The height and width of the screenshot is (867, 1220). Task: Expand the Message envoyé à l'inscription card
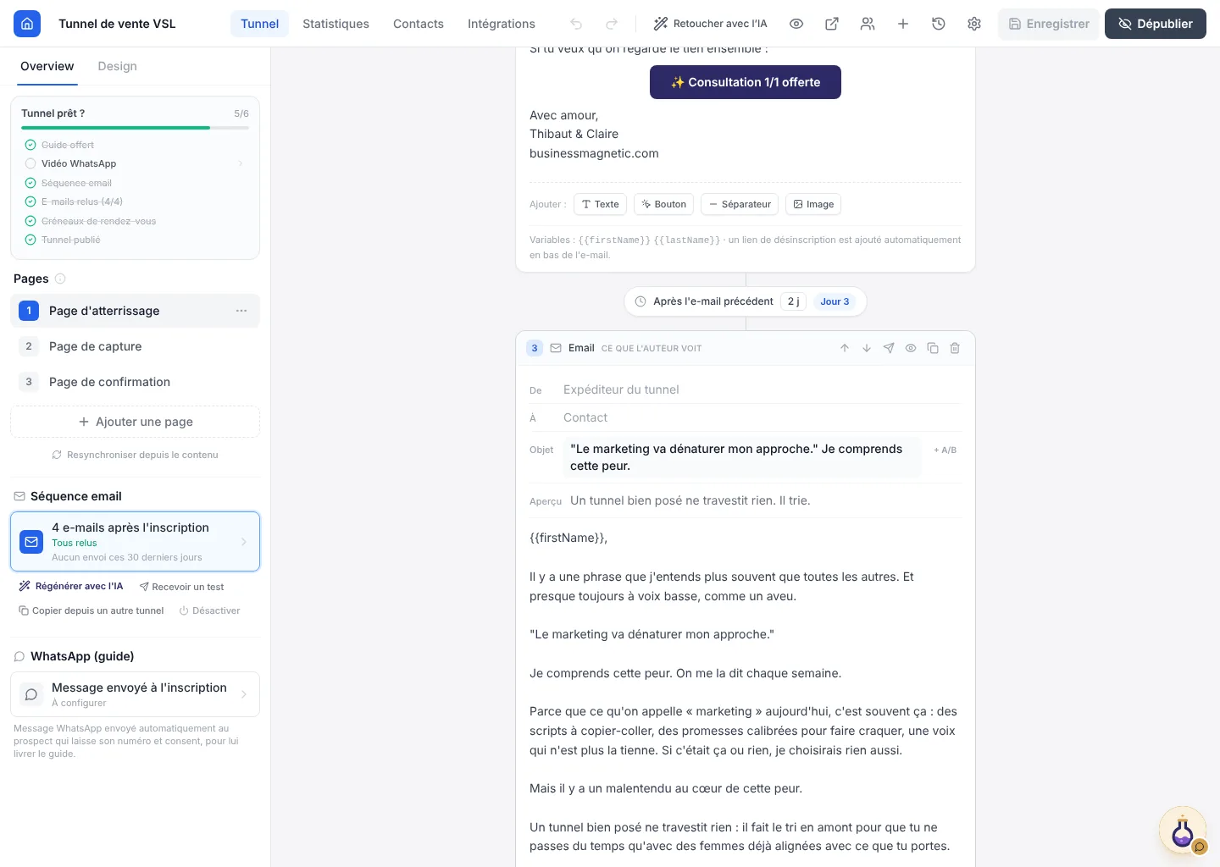[x=136, y=694]
